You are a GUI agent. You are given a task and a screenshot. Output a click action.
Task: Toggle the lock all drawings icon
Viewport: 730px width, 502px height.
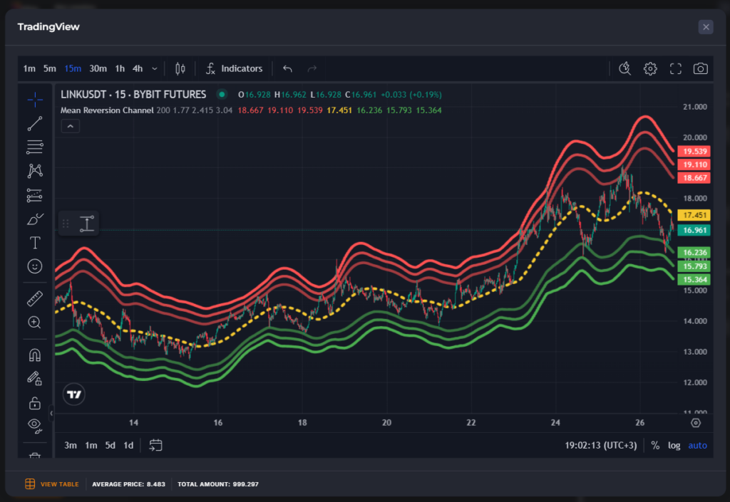(x=35, y=402)
